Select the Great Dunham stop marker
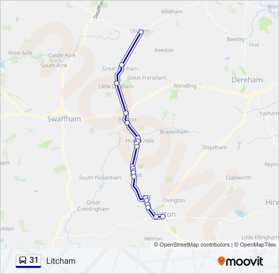 click(x=122, y=65)
